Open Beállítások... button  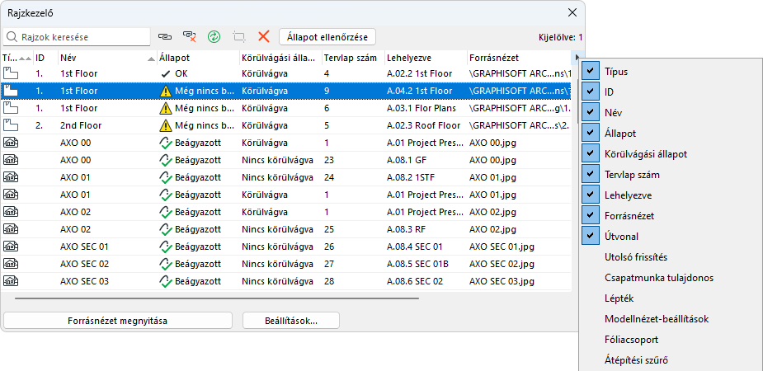coord(291,321)
